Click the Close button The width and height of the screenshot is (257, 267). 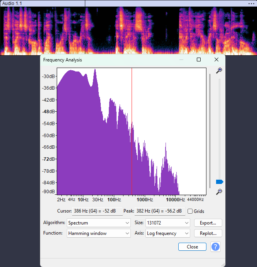pos(192,247)
